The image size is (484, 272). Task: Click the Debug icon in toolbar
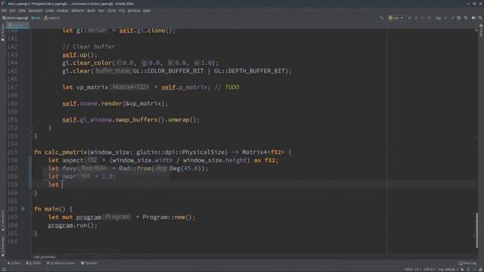416,18
